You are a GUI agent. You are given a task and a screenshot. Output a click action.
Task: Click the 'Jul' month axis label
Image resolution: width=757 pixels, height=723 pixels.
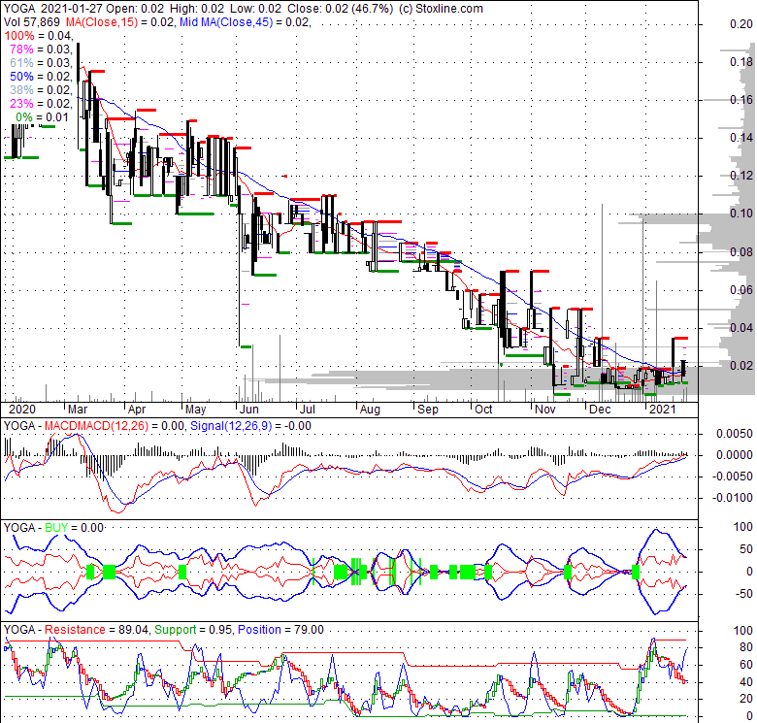tap(308, 410)
